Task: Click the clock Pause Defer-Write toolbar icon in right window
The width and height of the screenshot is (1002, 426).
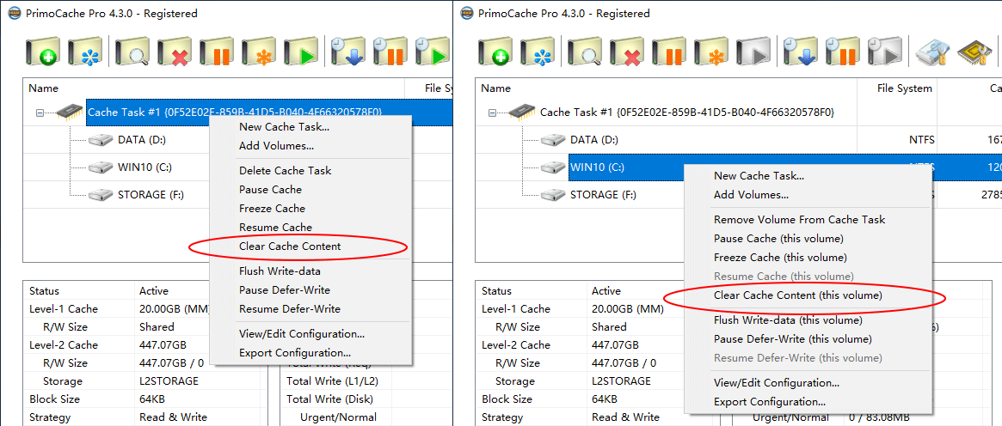Action: pyautogui.click(x=842, y=52)
